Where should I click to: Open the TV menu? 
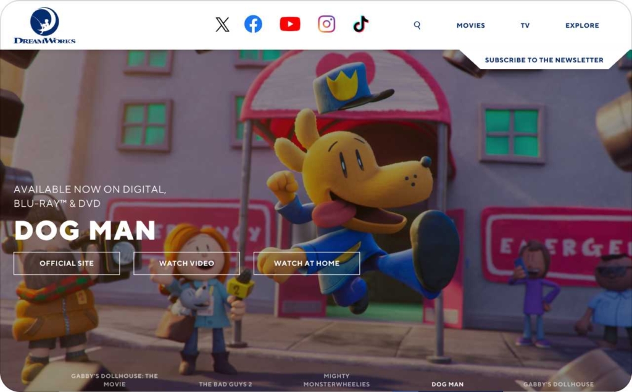[525, 25]
